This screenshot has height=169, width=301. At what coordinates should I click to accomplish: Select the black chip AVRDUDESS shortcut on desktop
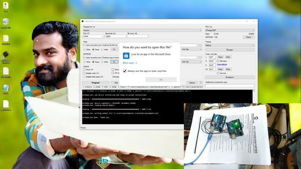[x=6, y=54]
